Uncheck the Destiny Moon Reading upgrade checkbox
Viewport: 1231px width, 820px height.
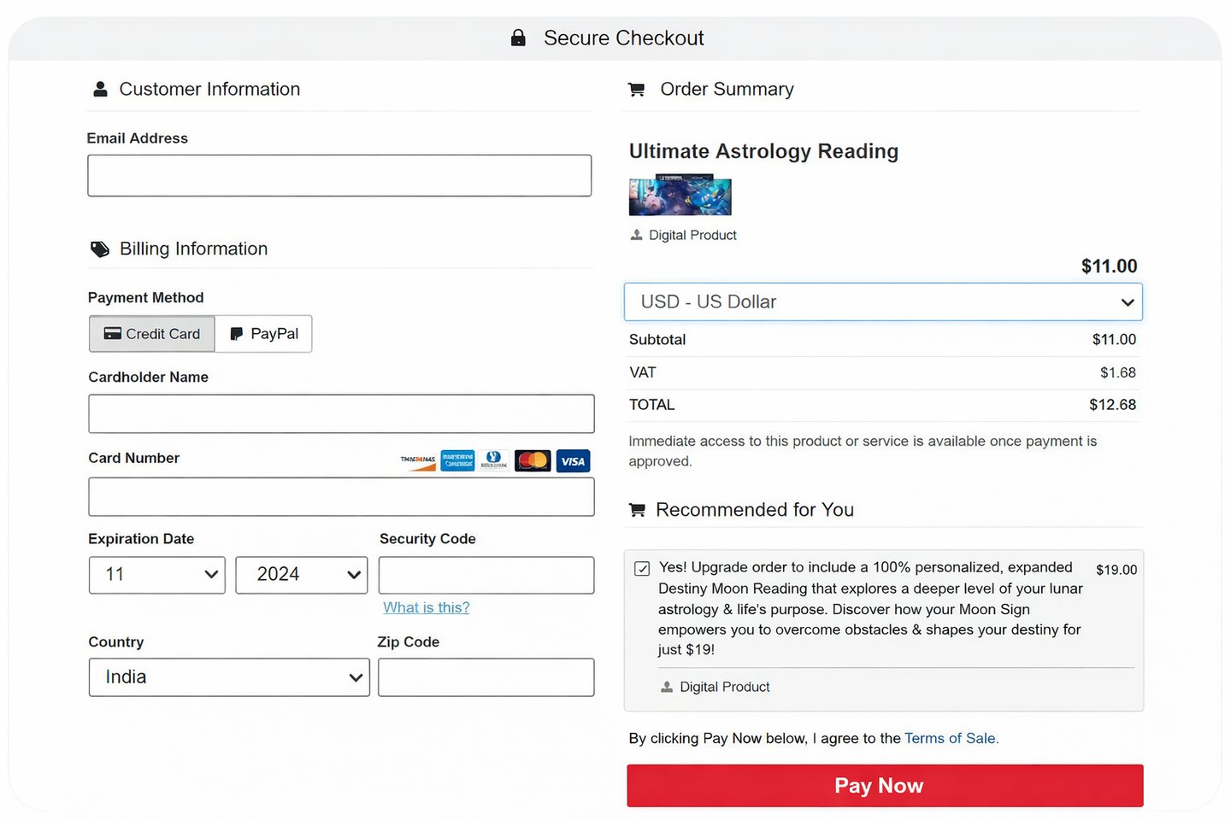tap(642, 569)
